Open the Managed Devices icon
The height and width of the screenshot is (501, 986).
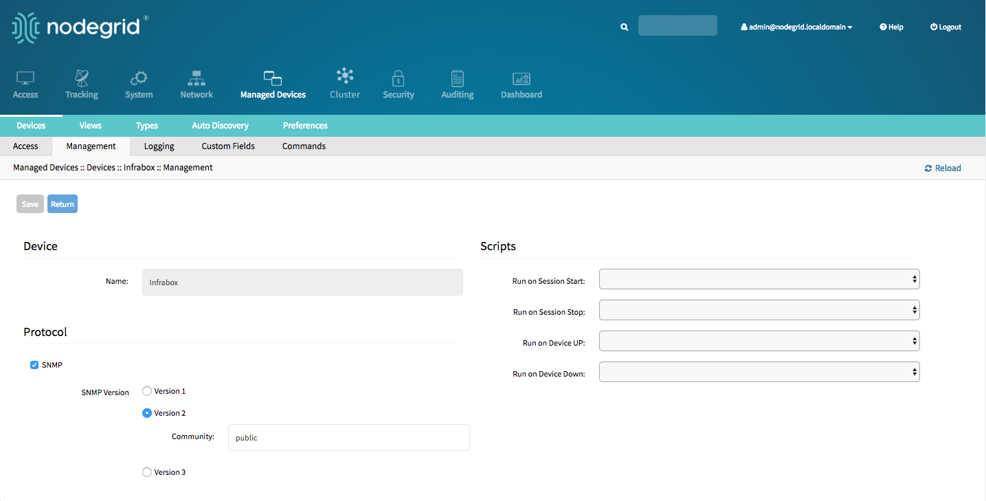pos(273,78)
